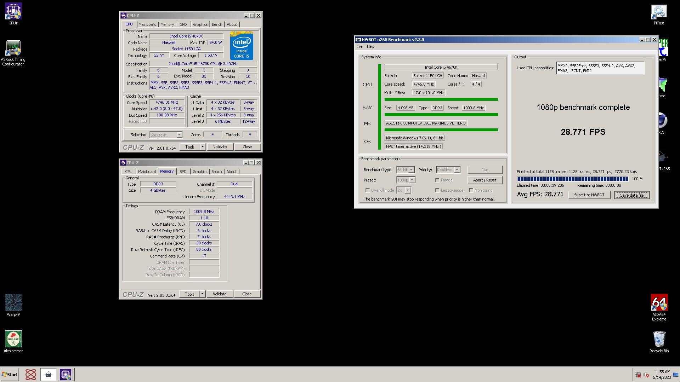The height and width of the screenshot is (382, 680).
Task: Toggle the Pmode checkbox
Action: pyautogui.click(x=437, y=180)
